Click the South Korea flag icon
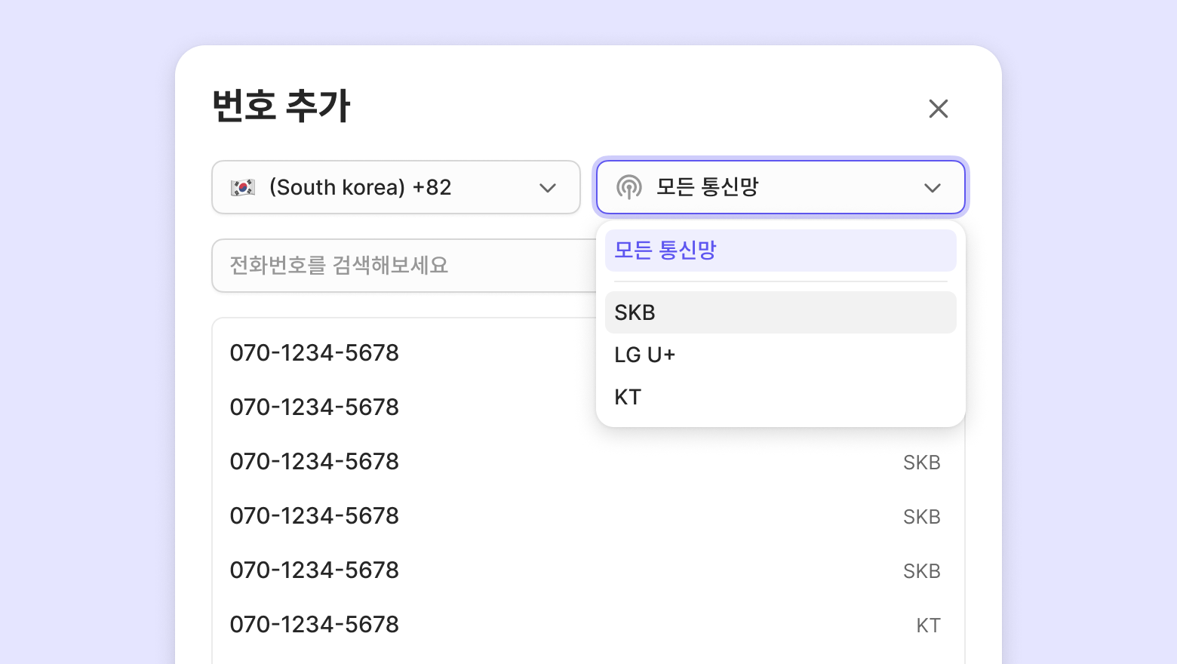This screenshot has height=664, width=1177. point(243,187)
